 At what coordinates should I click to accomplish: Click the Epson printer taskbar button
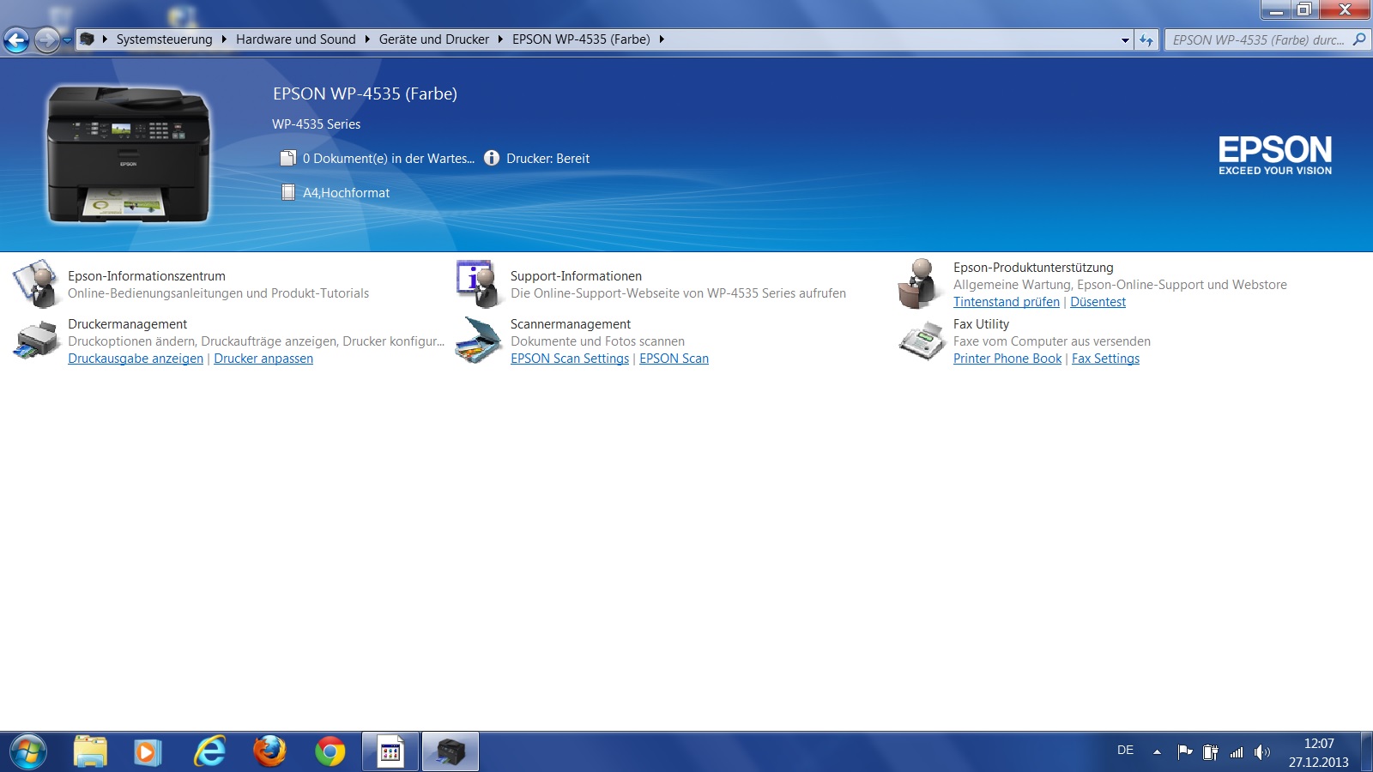click(451, 752)
